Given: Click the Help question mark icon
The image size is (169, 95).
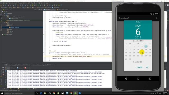Looking at the screenshot, I should pyautogui.click(x=62, y=5).
